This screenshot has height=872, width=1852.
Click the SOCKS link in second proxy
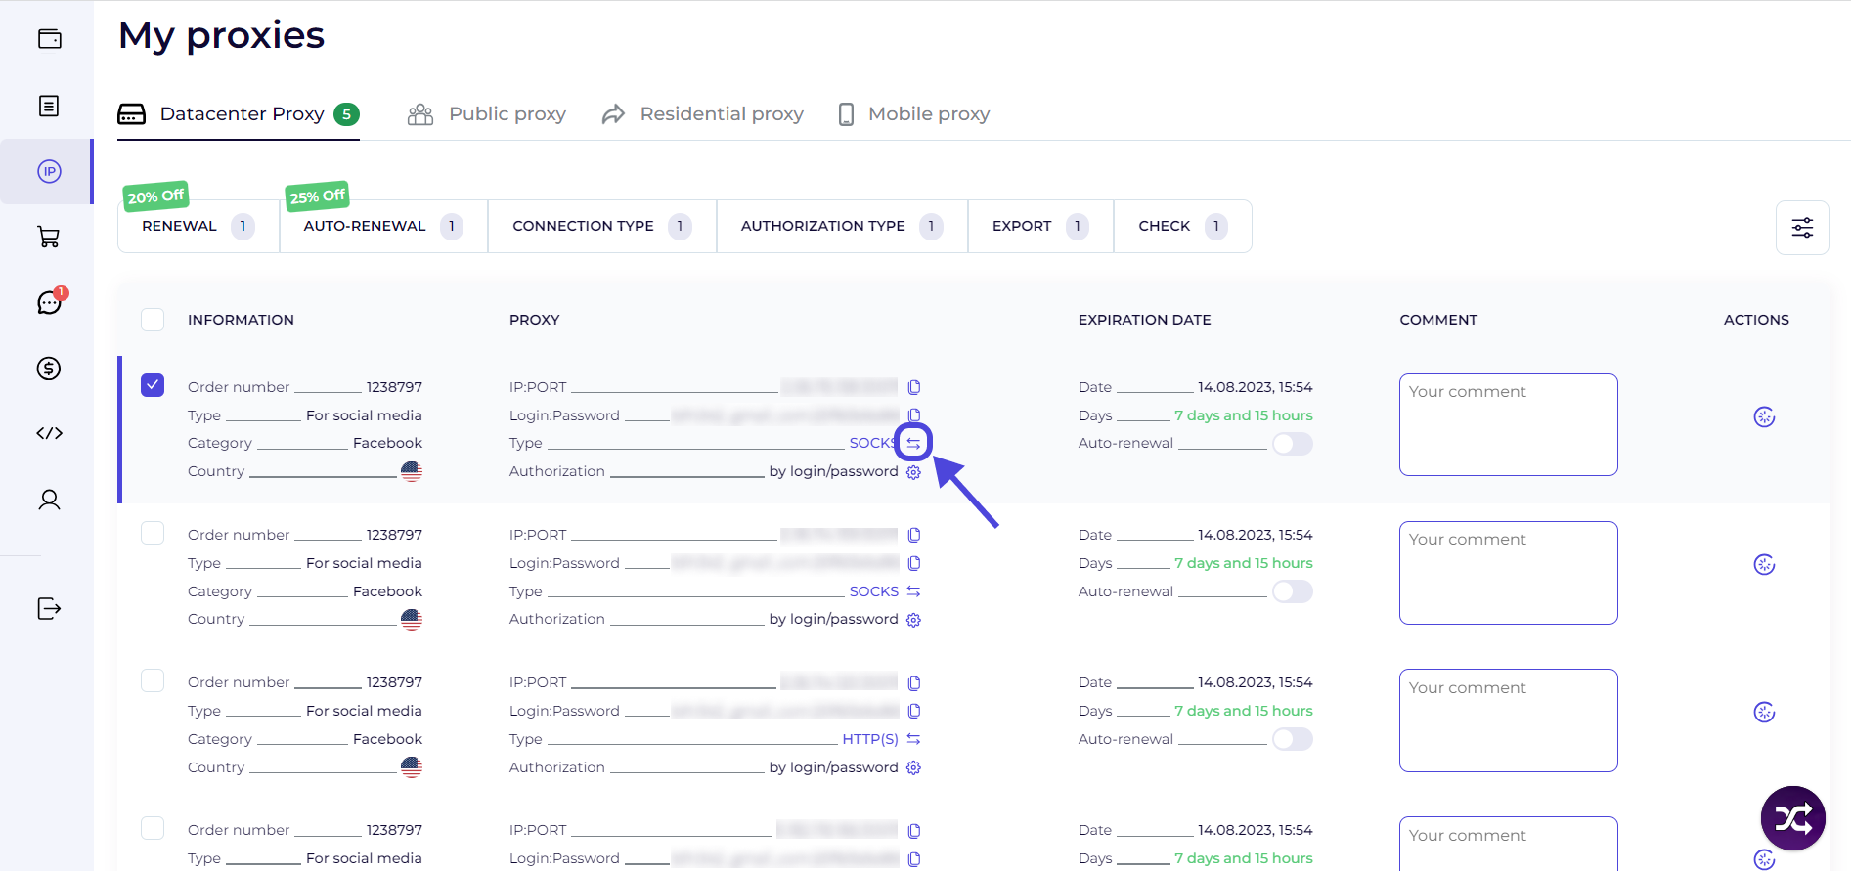(x=873, y=591)
